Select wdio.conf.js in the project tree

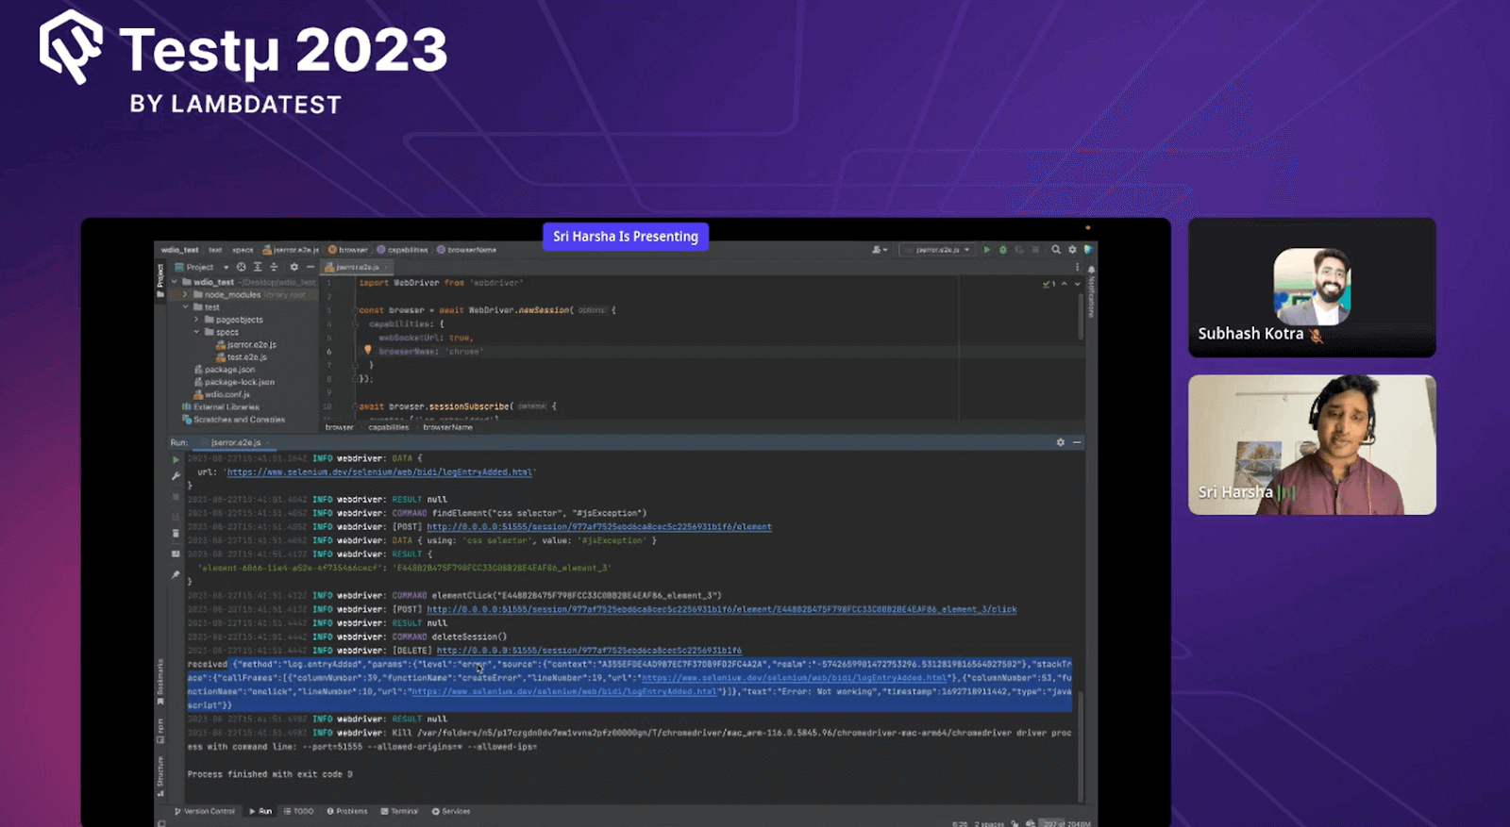pyautogui.click(x=223, y=394)
